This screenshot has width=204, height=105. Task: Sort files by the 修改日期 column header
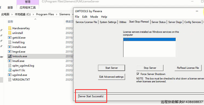(69, 22)
